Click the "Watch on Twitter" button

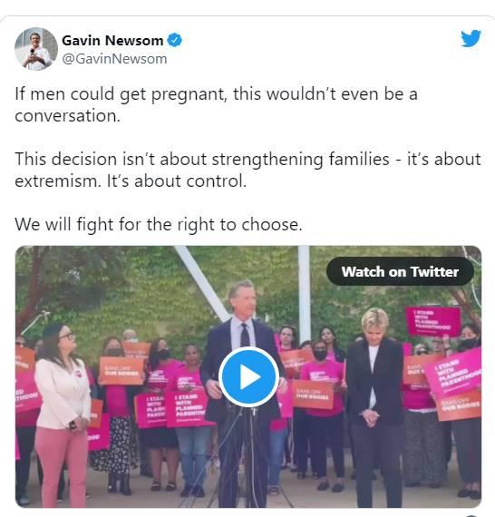(400, 272)
